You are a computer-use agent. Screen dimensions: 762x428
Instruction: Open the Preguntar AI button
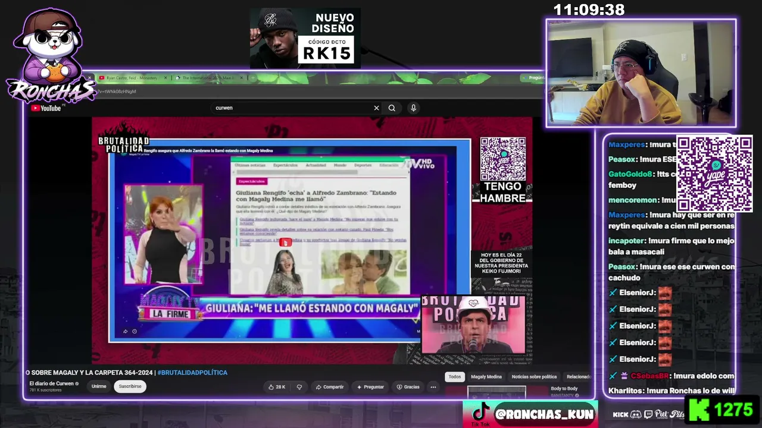click(370, 387)
